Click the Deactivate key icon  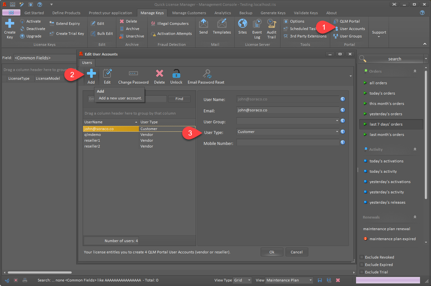tap(23, 29)
